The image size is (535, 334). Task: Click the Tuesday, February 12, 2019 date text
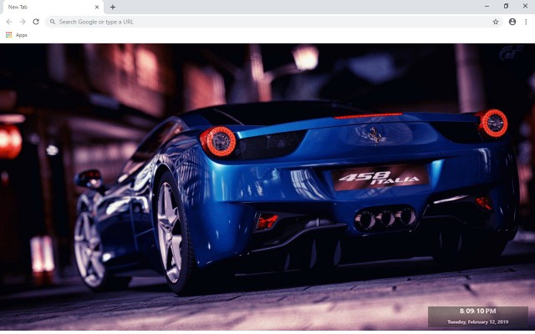477,321
